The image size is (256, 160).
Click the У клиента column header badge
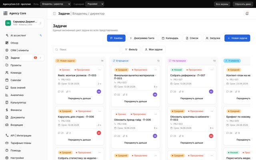click(x=232, y=61)
